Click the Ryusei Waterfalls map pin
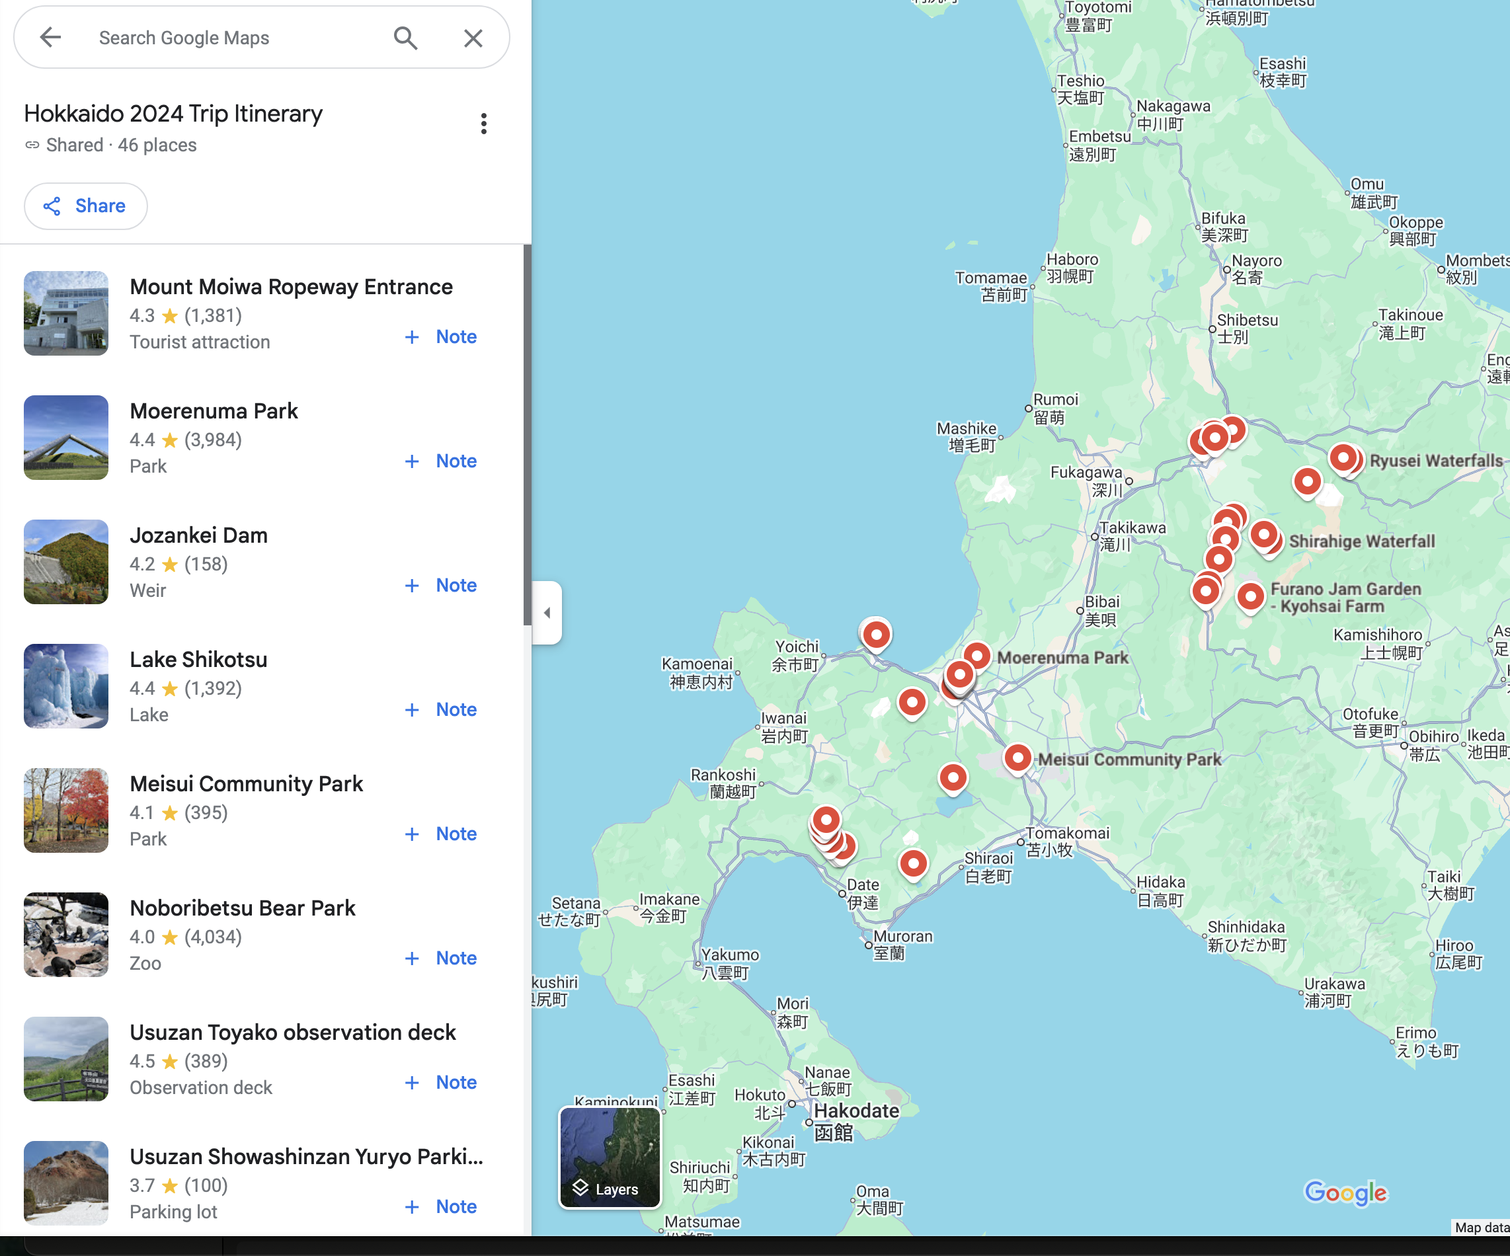 pyautogui.click(x=1343, y=458)
